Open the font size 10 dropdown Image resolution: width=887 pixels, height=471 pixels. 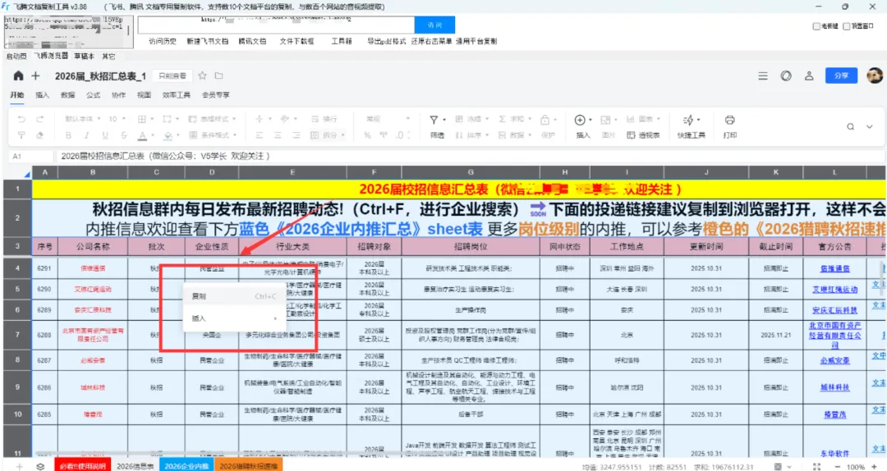tap(117, 119)
